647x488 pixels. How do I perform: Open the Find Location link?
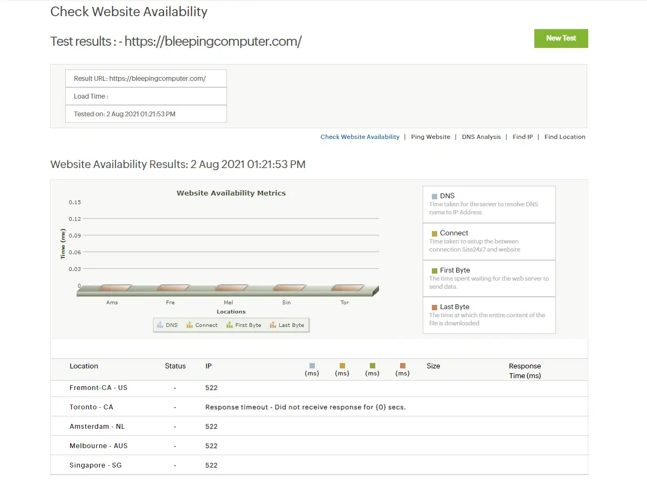(x=565, y=137)
